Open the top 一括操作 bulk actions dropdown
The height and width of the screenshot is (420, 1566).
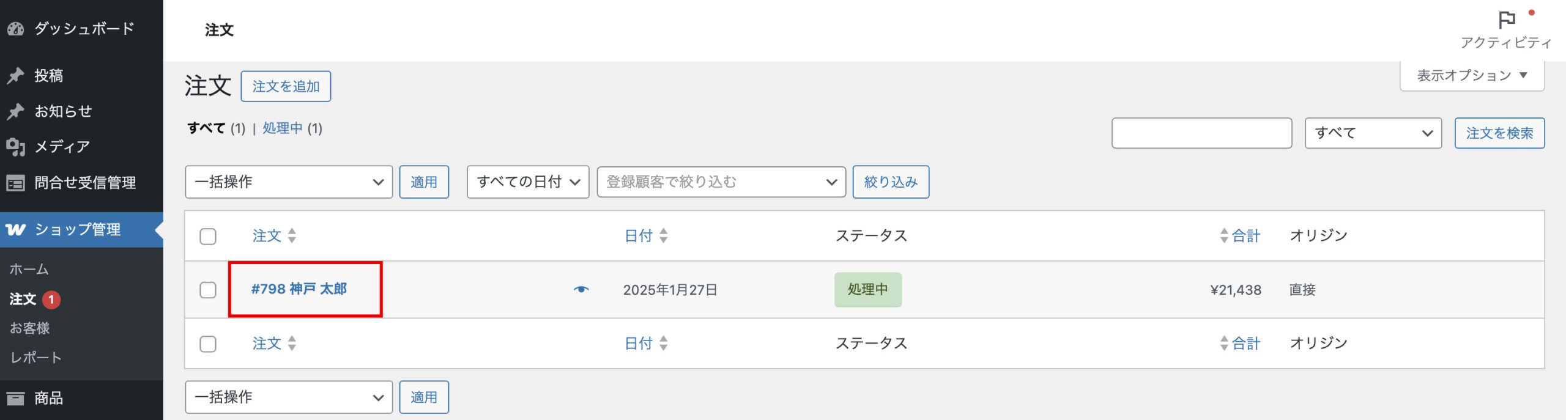[289, 182]
